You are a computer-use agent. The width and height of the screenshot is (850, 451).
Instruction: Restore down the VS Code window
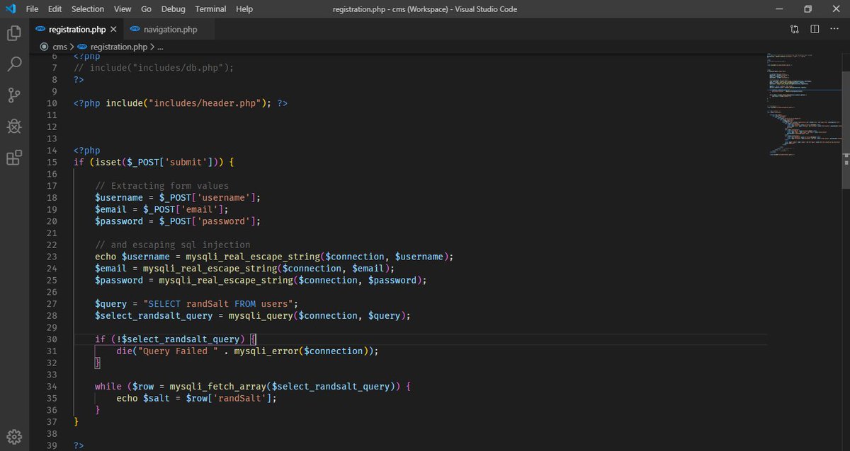click(807, 9)
